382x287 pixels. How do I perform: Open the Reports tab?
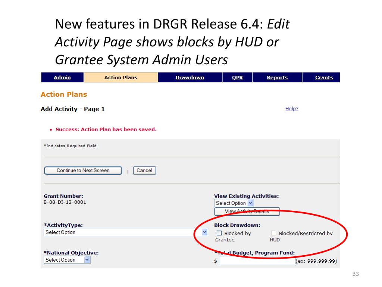[277, 78]
